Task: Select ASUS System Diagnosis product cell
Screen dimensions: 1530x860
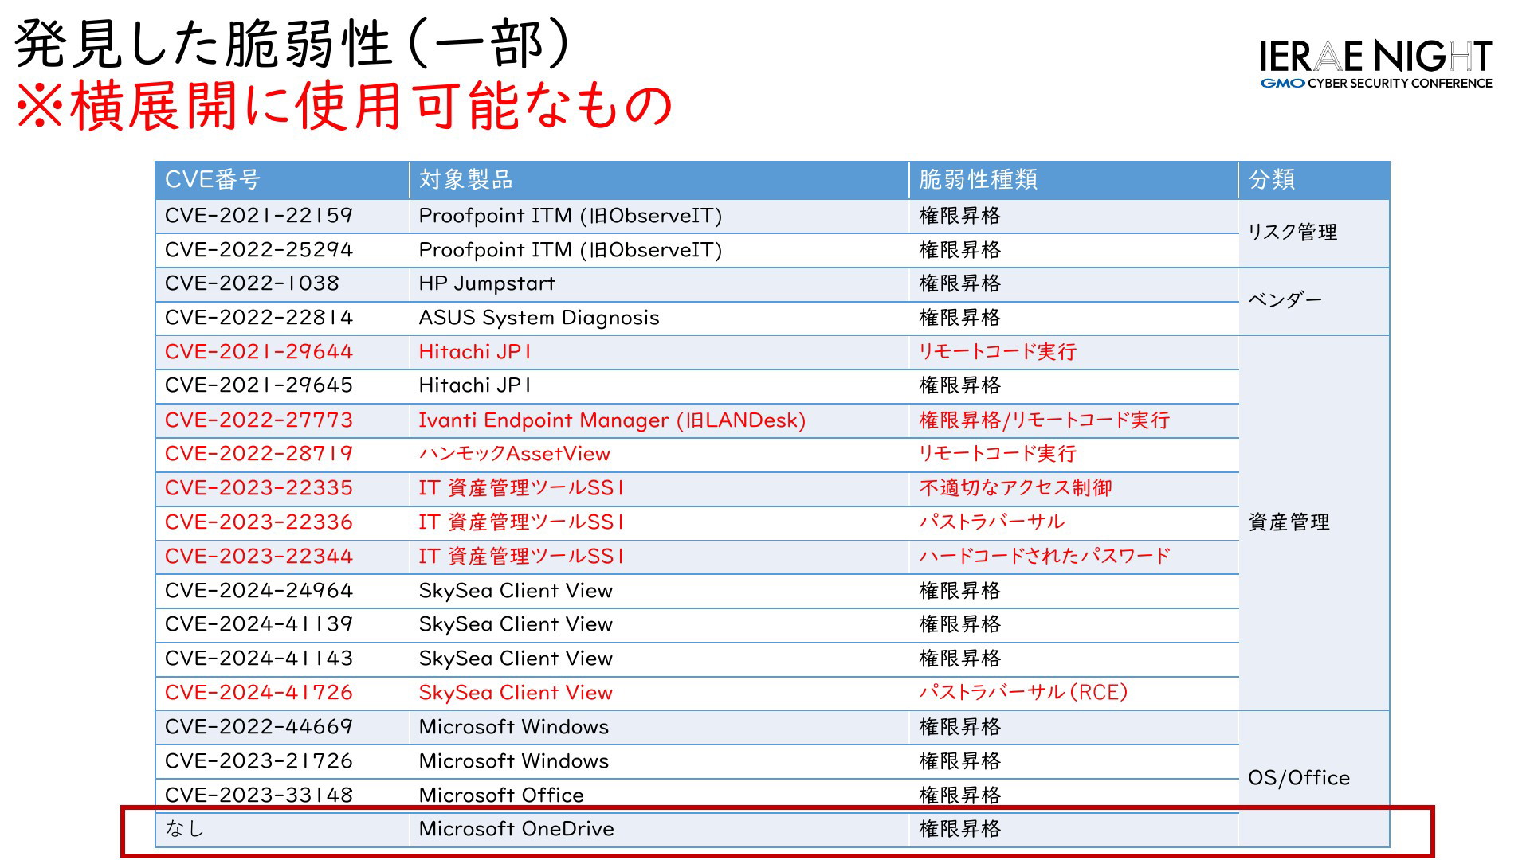Action: tap(659, 318)
